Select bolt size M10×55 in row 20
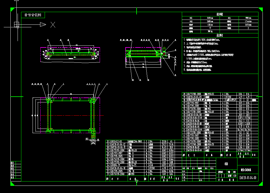 [211, 94]
